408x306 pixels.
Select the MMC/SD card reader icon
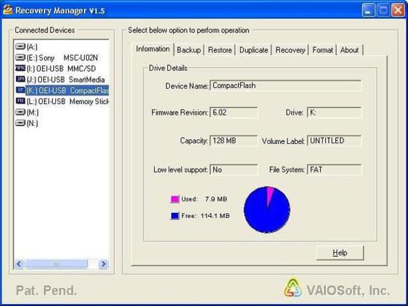coord(20,68)
